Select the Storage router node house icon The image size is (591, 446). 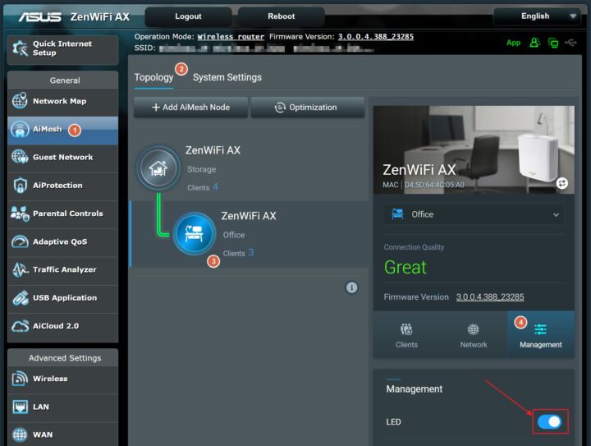[158, 168]
